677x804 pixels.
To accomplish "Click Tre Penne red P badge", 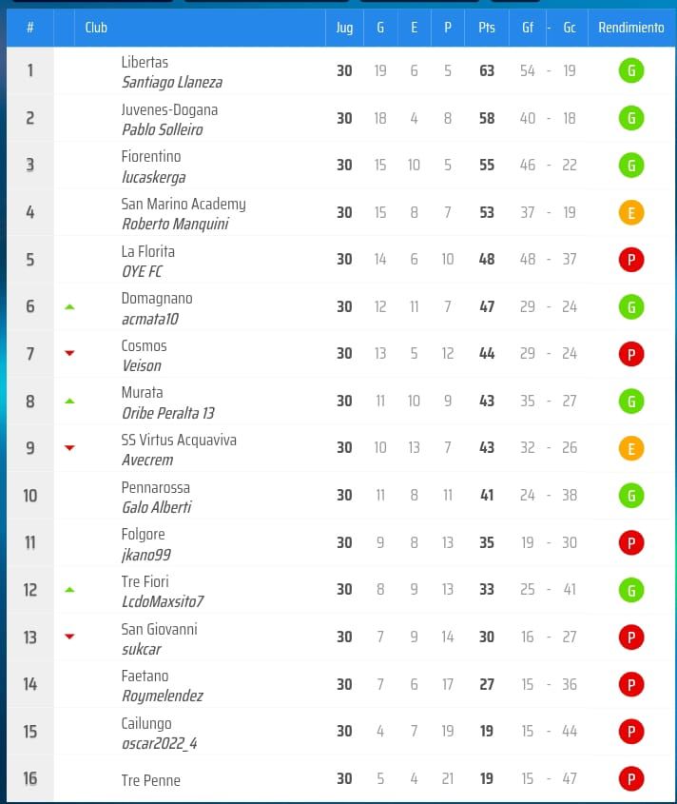I will [x=630, y=779].
